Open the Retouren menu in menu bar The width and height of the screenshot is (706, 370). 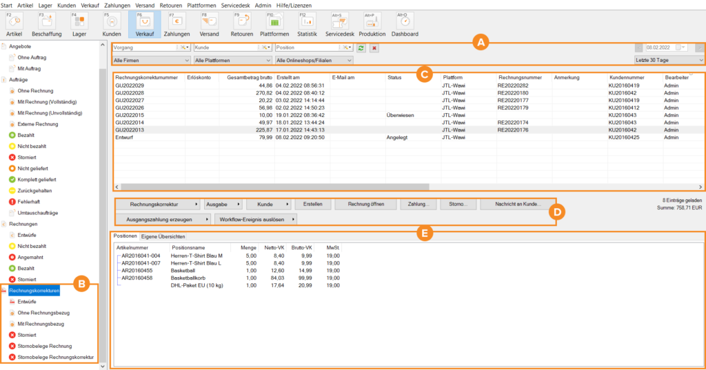171,5
